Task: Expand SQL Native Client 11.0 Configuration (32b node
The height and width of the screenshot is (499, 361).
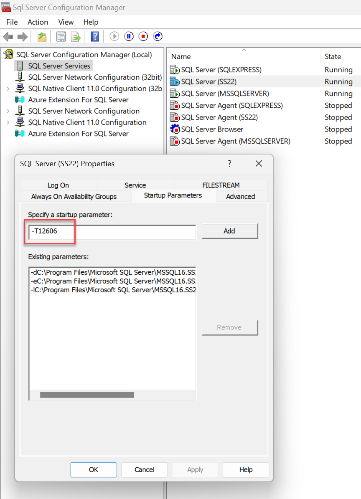Action: (8, 89)
